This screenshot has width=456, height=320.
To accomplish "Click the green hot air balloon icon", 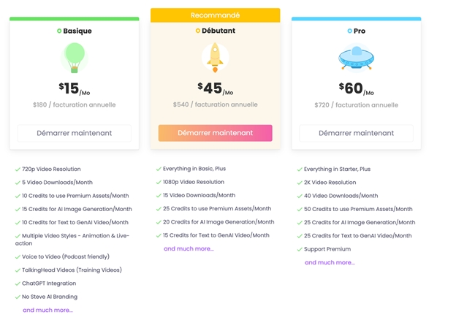I will click(75, 58).
